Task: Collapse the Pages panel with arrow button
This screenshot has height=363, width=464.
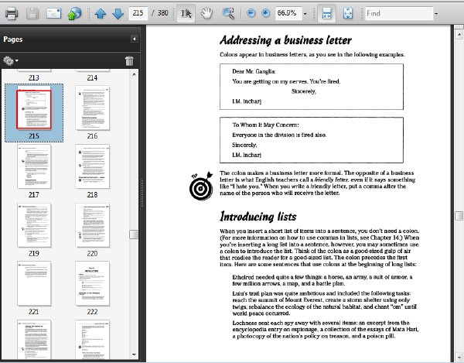Action: click(x=134, y=39)
